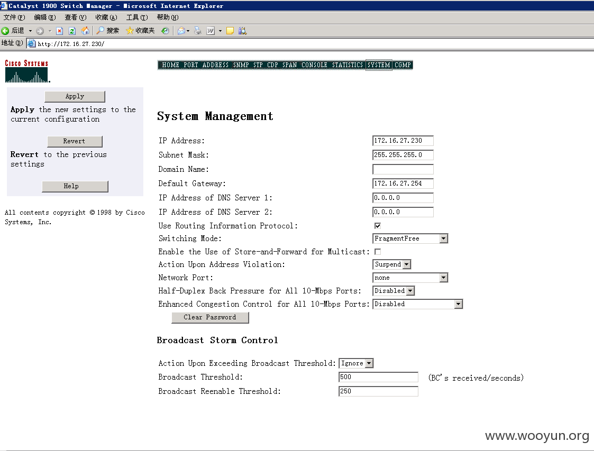The width and height of the screenshot is (594, 451).
Task: Click the Apply button
Action: tap(75, 97)
